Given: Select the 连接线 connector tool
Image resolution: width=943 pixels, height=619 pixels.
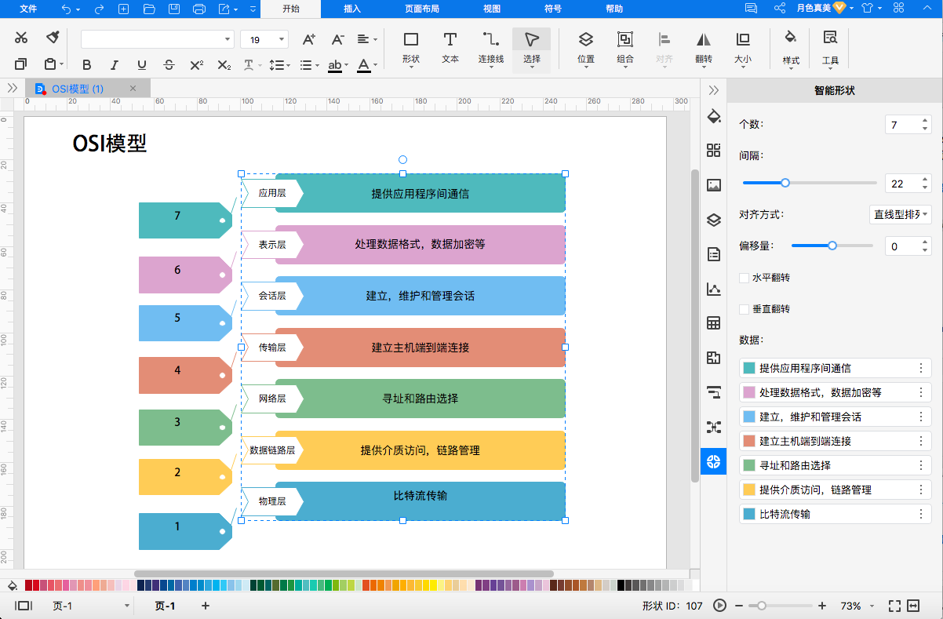Looking at the screenshot, I should pos(490,48).
